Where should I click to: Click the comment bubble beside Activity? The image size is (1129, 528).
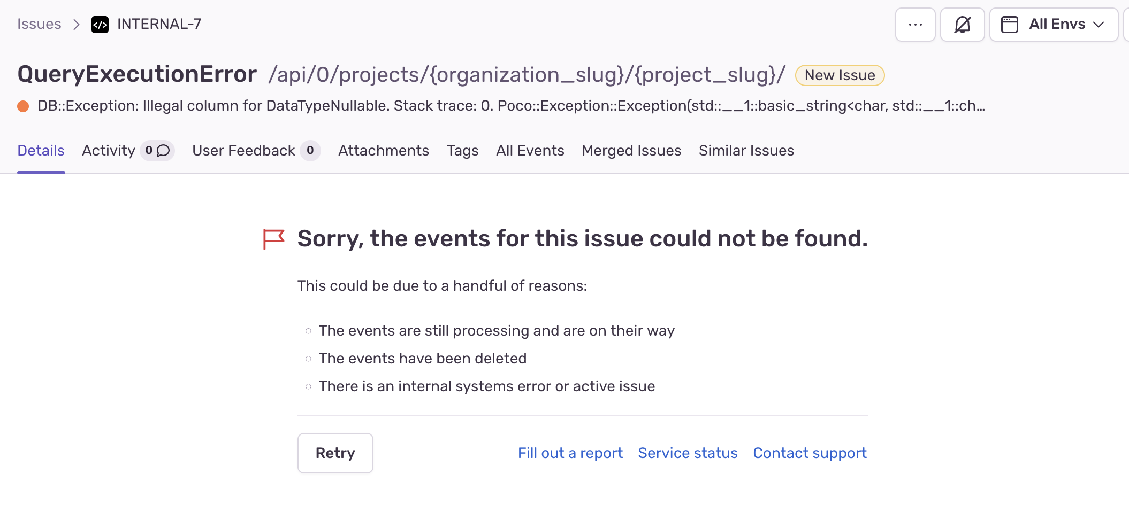click(162, 151)
